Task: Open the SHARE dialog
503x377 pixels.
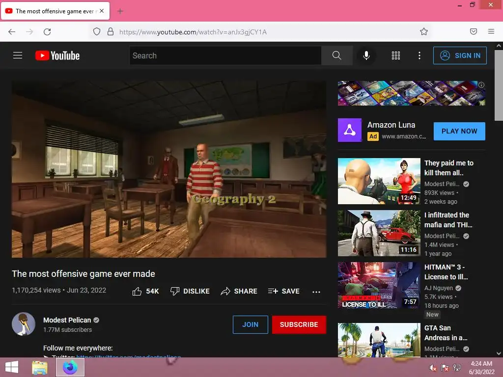Action: (x=239, y=291)
